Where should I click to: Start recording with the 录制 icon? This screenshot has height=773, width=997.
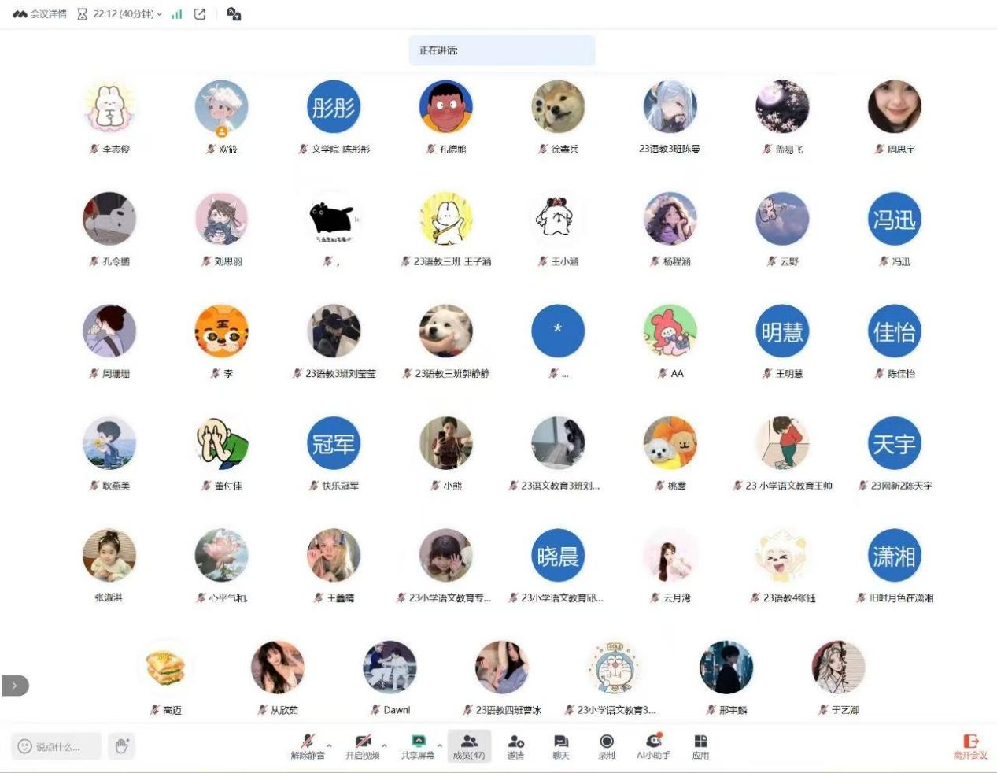coord(606,745)
